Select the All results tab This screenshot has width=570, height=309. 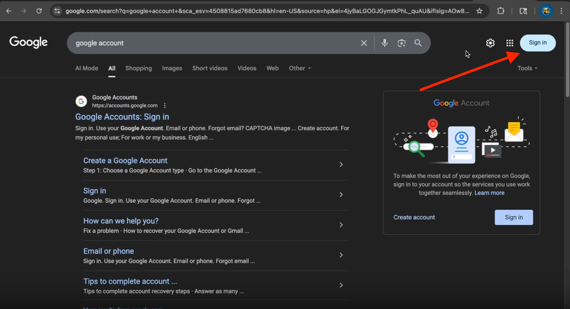[x=112, y=68]
